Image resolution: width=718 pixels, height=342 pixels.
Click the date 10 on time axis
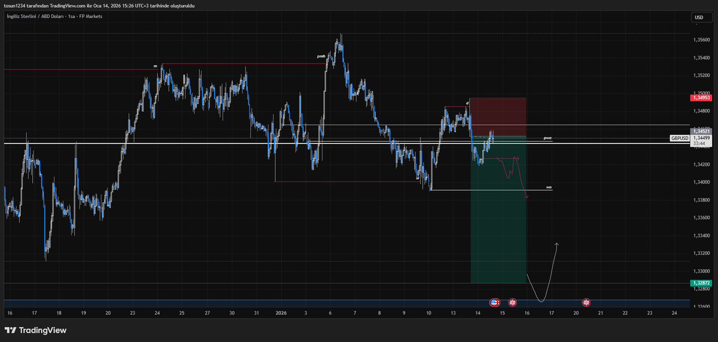click(x=429, y=313)
